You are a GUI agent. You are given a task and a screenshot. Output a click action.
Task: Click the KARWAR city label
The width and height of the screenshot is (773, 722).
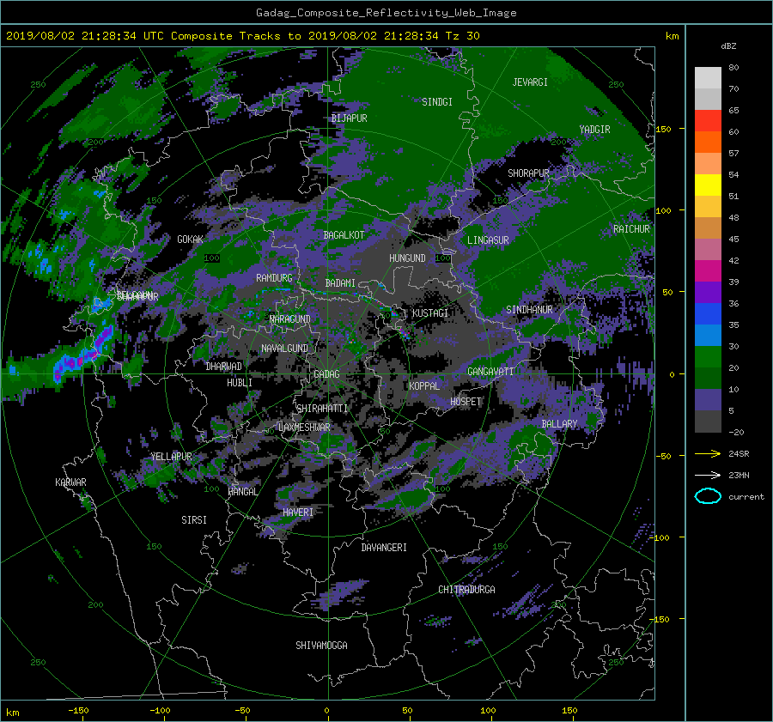click(70, 482)
